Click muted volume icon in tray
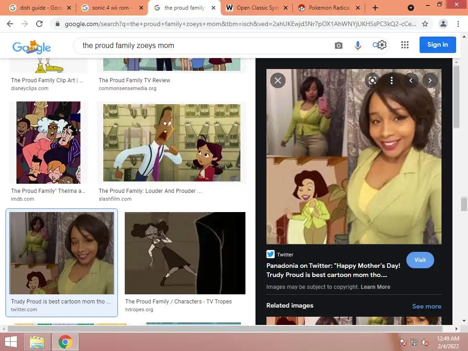 [425, 342]
